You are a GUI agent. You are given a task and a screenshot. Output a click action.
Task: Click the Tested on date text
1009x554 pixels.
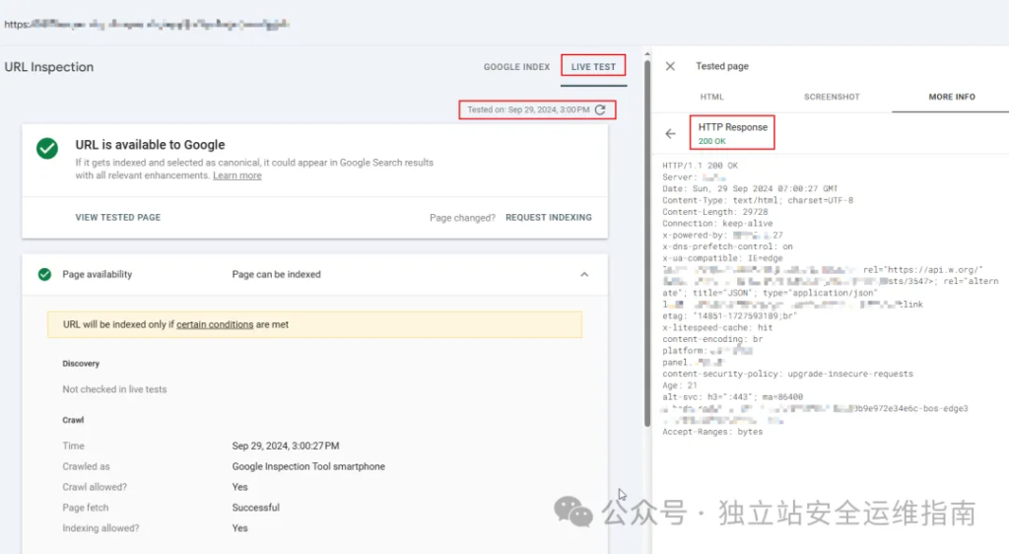coord(528,109)
